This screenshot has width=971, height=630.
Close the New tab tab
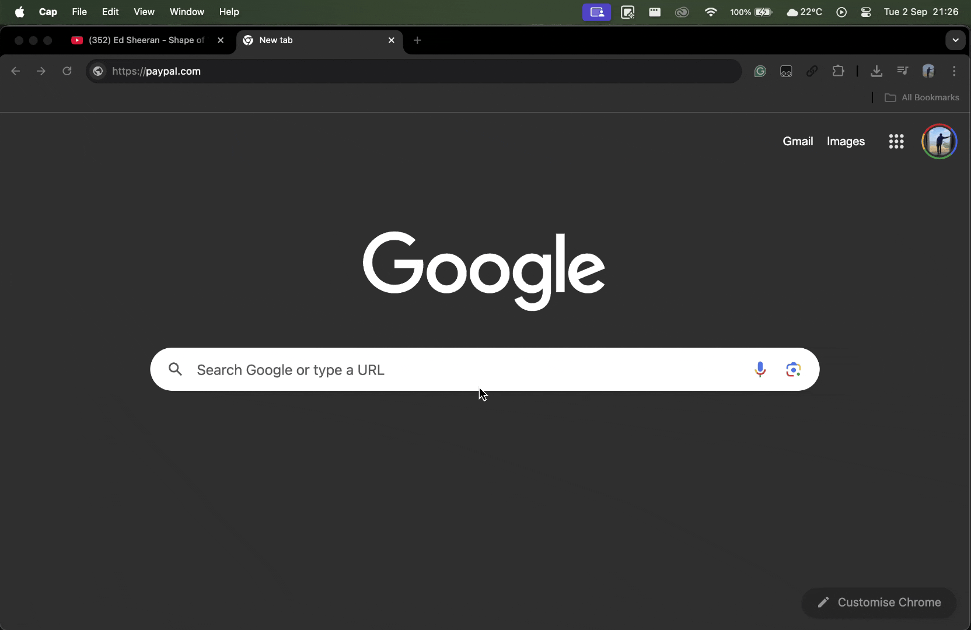coord(392,40)
